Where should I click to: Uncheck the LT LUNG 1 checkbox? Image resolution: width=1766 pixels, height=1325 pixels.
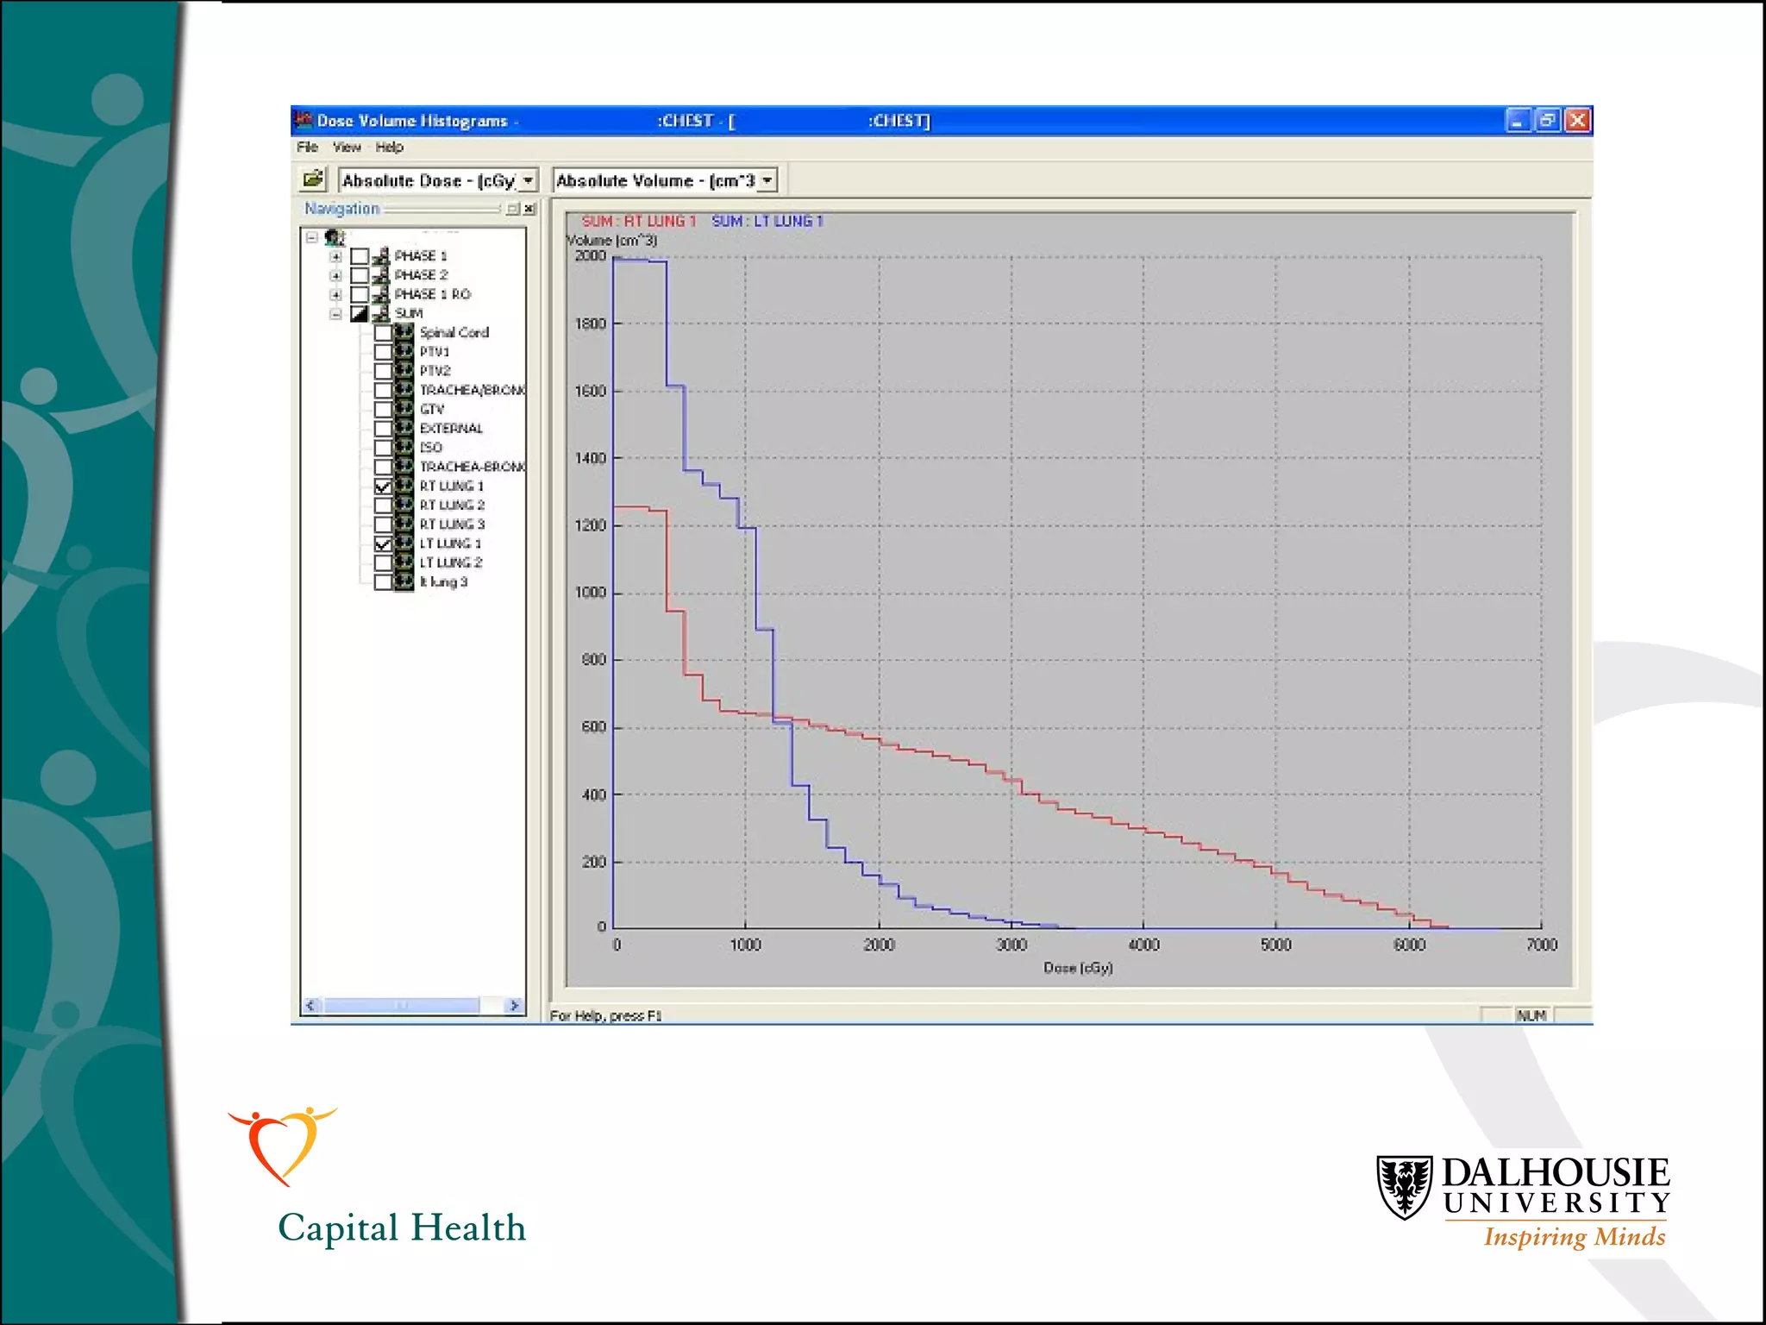click(383, 543)
